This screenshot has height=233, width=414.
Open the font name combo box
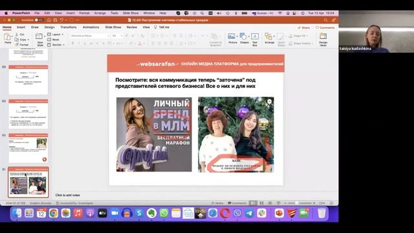90,36
